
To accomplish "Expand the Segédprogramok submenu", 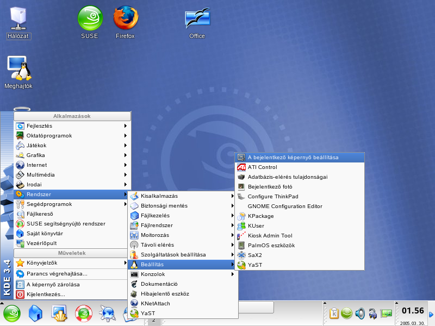I will (71, 204).
